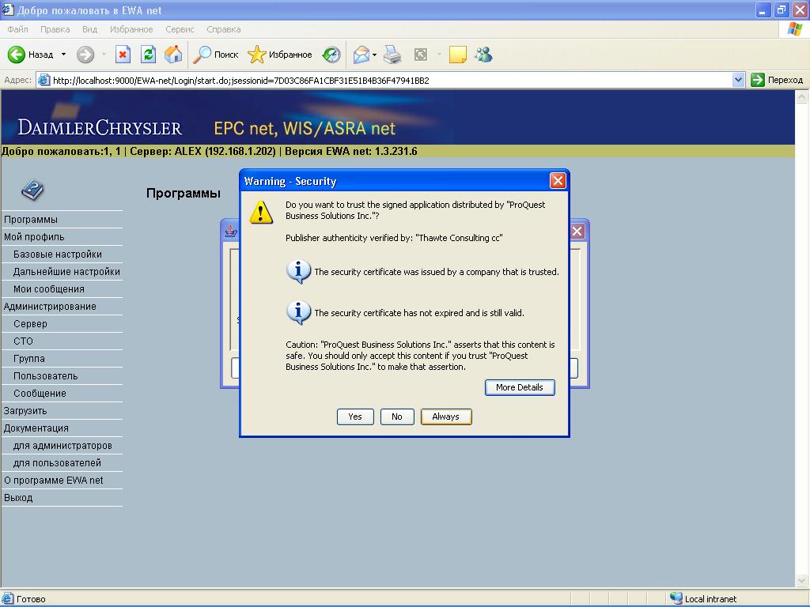Click the help book icon in sidebar
810x607 pixels.
(x=32, y=190)
